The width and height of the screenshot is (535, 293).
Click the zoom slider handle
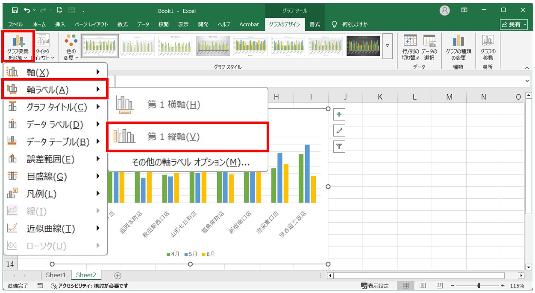pyautogui.click(x=479, y=286)
